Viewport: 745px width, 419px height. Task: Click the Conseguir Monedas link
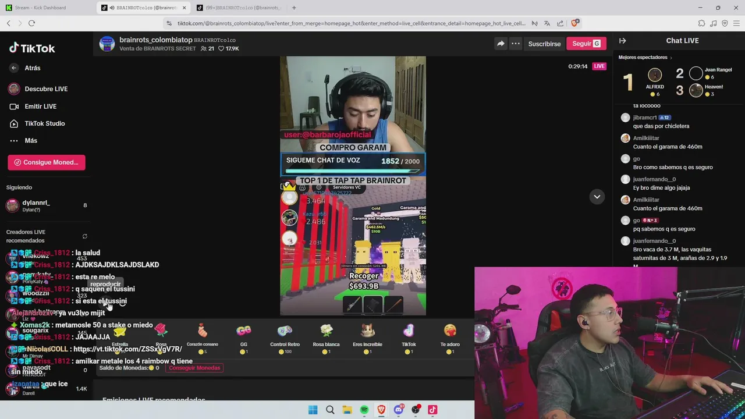pos(194,368)
